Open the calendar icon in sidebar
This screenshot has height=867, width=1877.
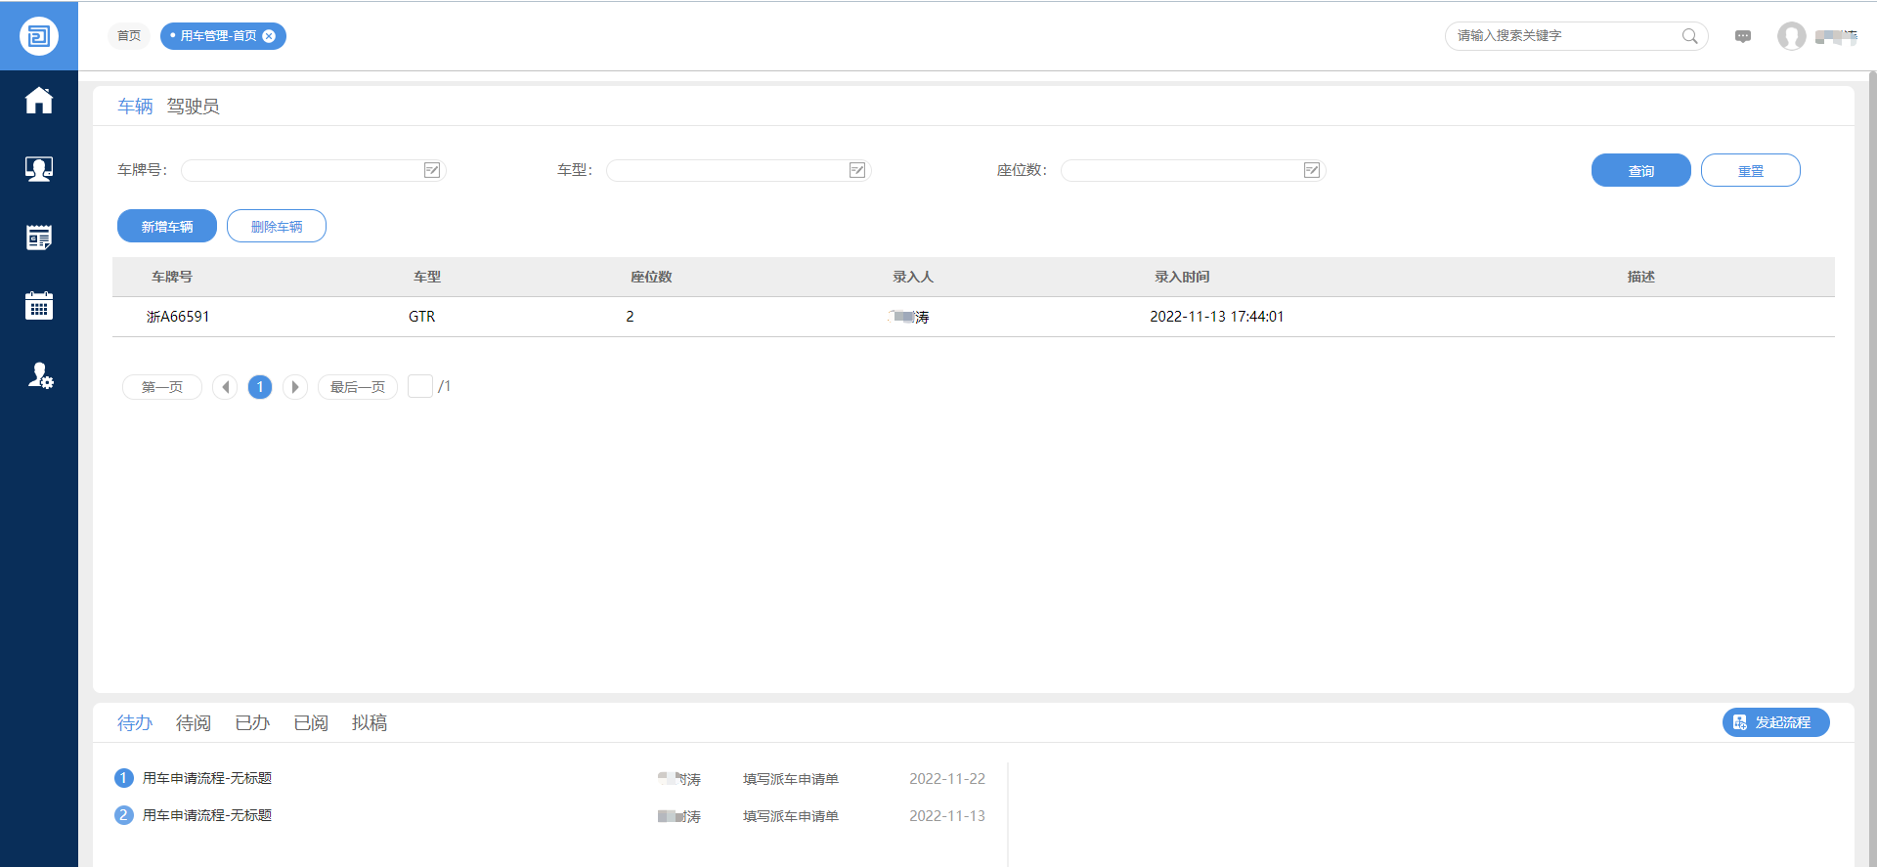click(39, 306)
